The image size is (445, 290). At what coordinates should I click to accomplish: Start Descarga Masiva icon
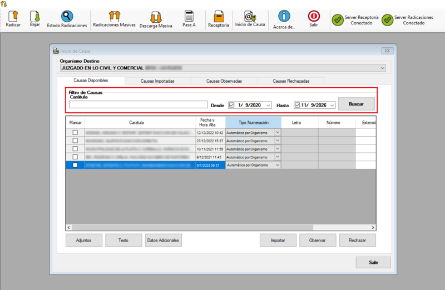(156, 17)
